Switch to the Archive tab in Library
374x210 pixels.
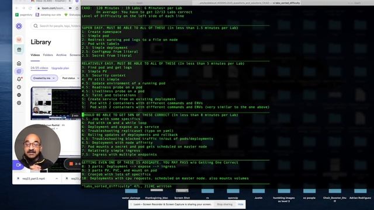(61, 55)
